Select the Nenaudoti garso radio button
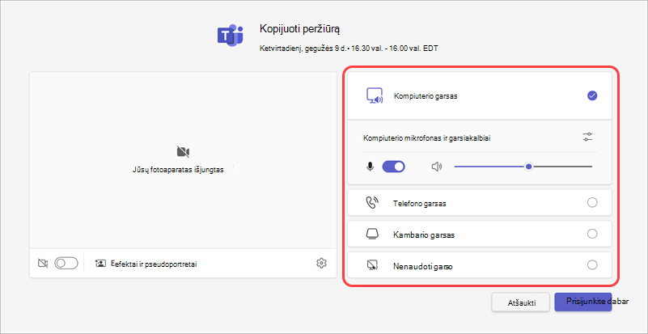Viewport: 648px width, 334px height. [592, 265]
